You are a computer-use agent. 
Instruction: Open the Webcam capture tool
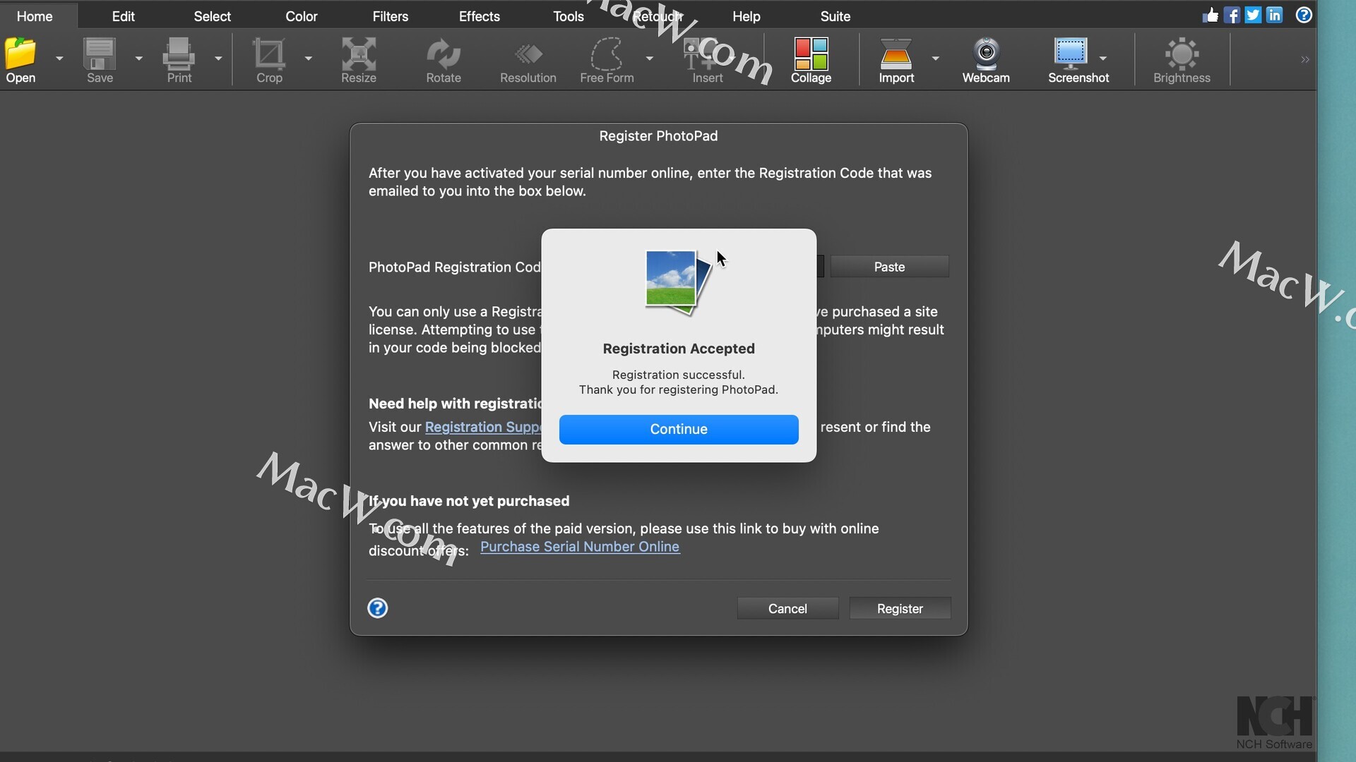point(986,55)
